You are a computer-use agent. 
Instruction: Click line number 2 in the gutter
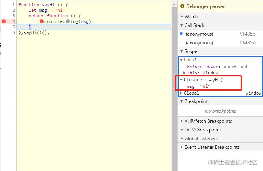pyautogui.click(x=13, y=10)
